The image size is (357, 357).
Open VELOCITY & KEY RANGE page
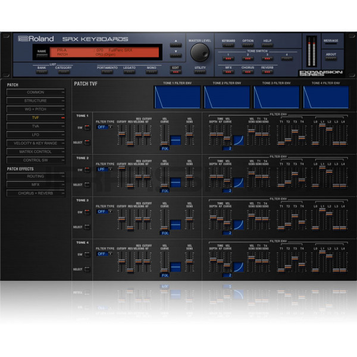(x=36, y=143)
